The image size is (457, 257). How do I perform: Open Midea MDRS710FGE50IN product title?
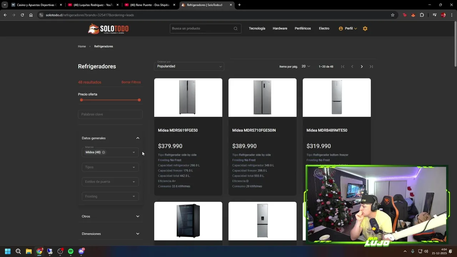coord(254,130)
